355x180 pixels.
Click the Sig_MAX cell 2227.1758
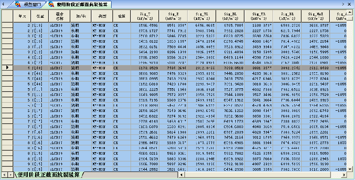pos(315,31)
